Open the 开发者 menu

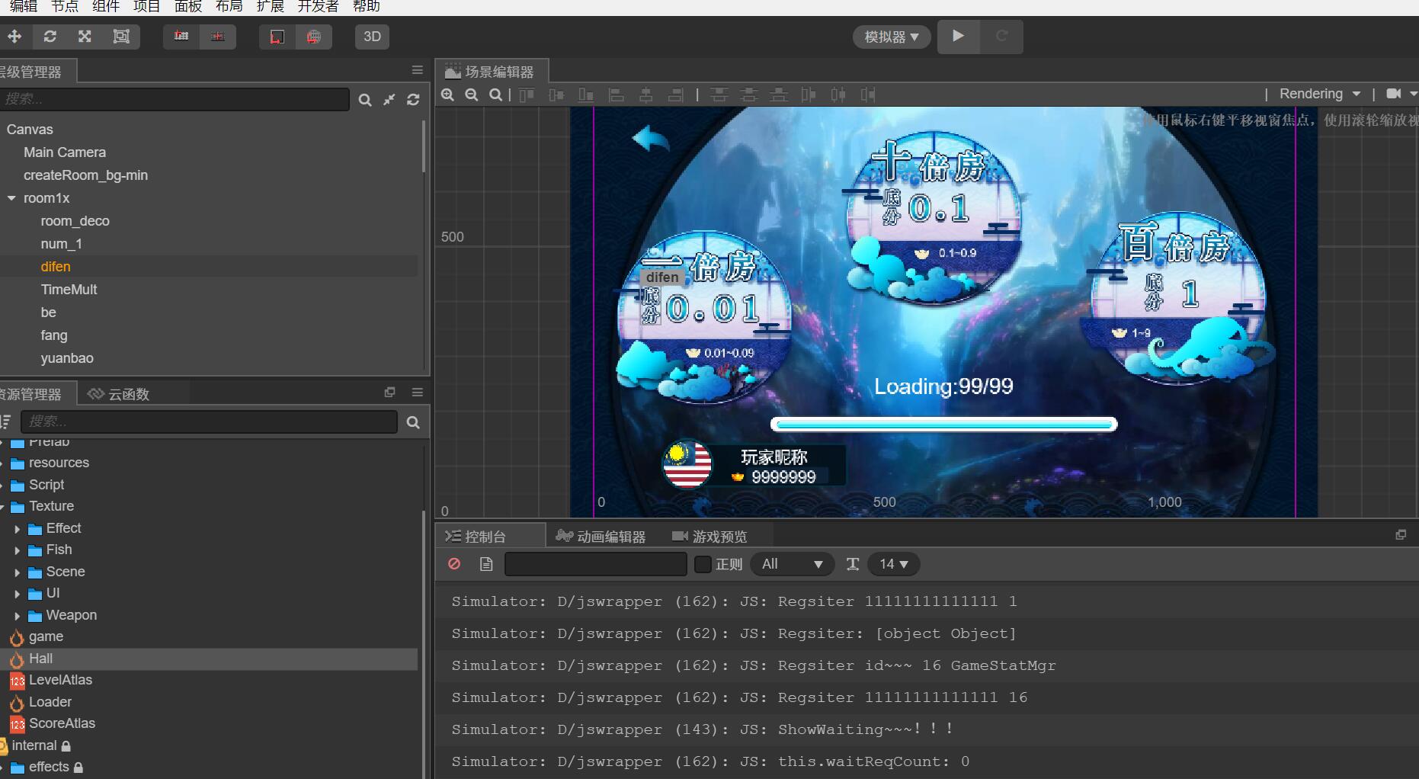318,6
